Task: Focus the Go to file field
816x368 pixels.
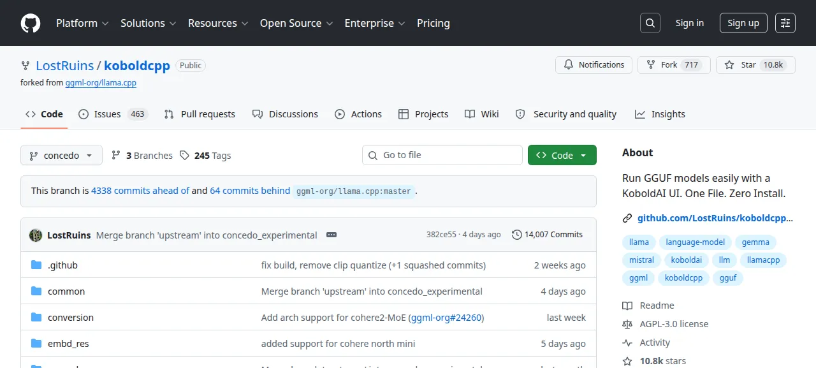Action: click(442, 155)
